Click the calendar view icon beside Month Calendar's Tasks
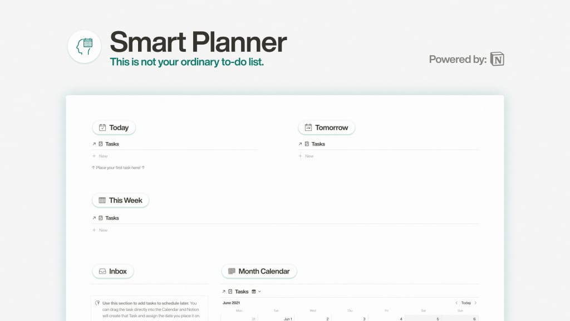 [x=253, y=291]
